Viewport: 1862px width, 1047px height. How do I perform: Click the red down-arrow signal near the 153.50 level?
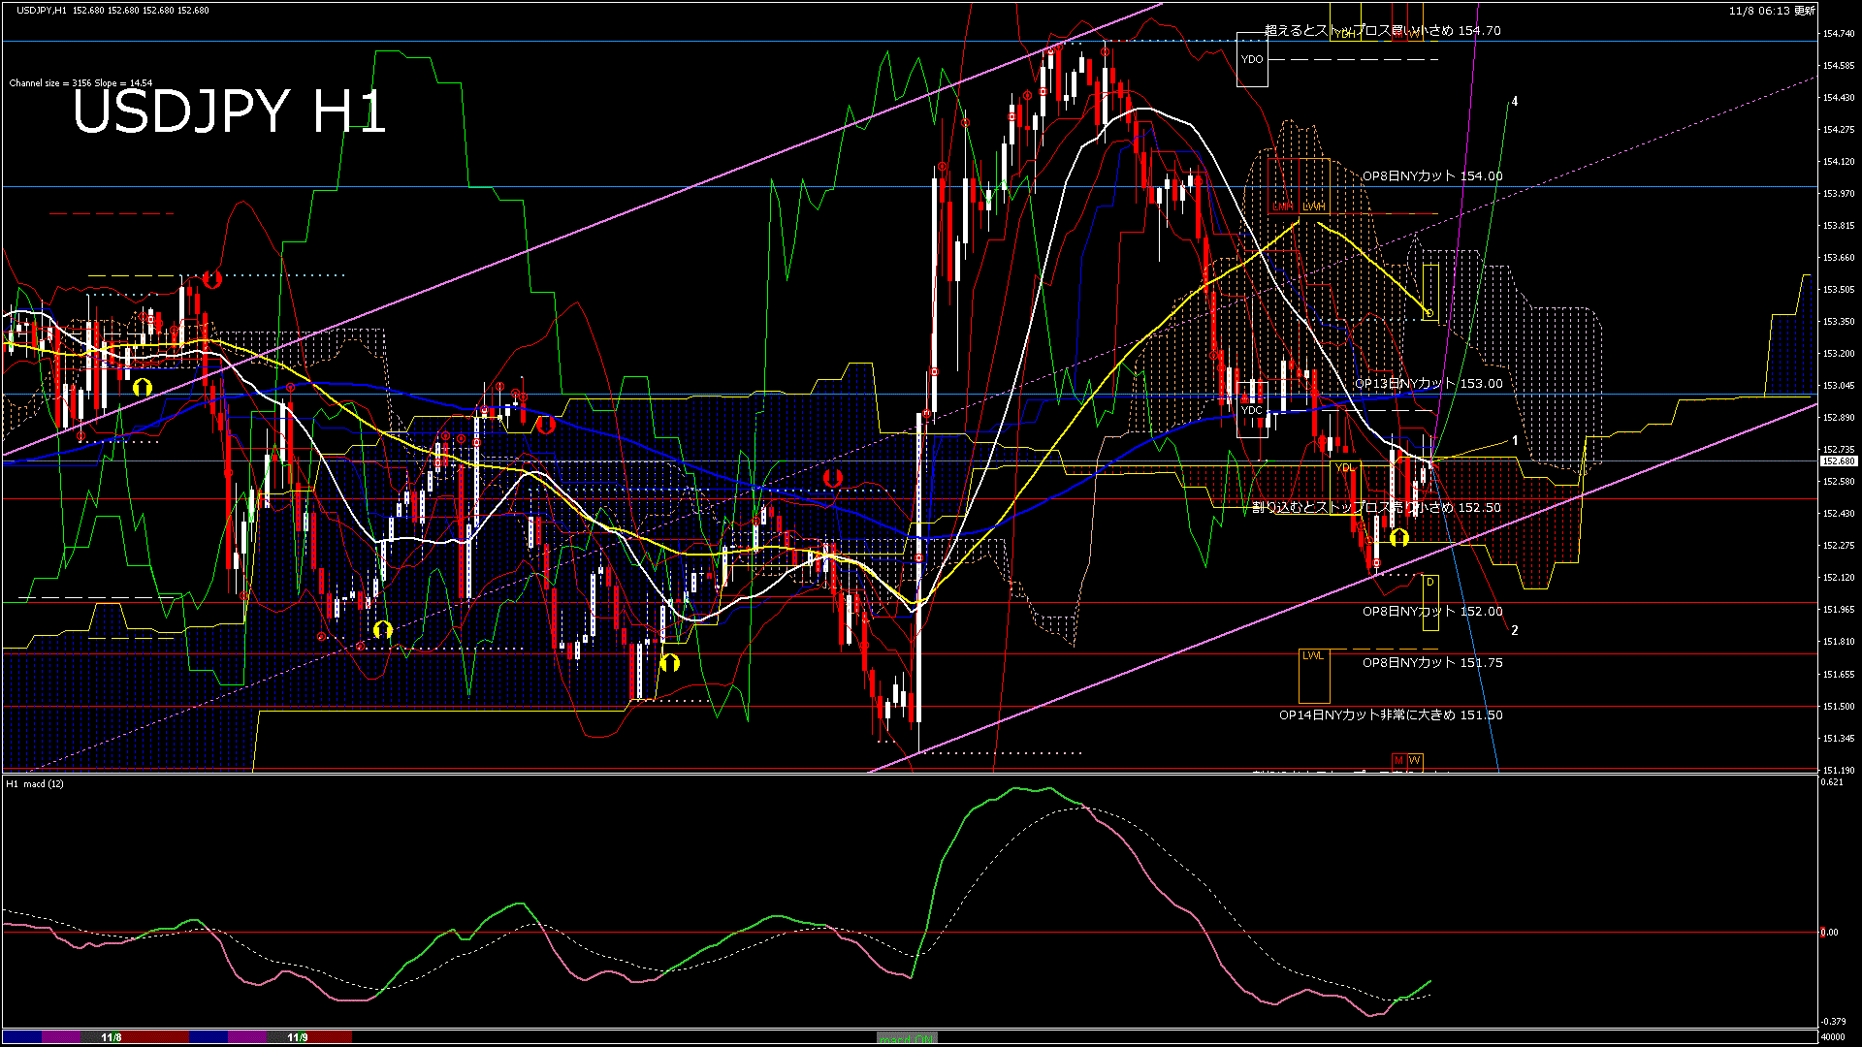coord(212,280)
